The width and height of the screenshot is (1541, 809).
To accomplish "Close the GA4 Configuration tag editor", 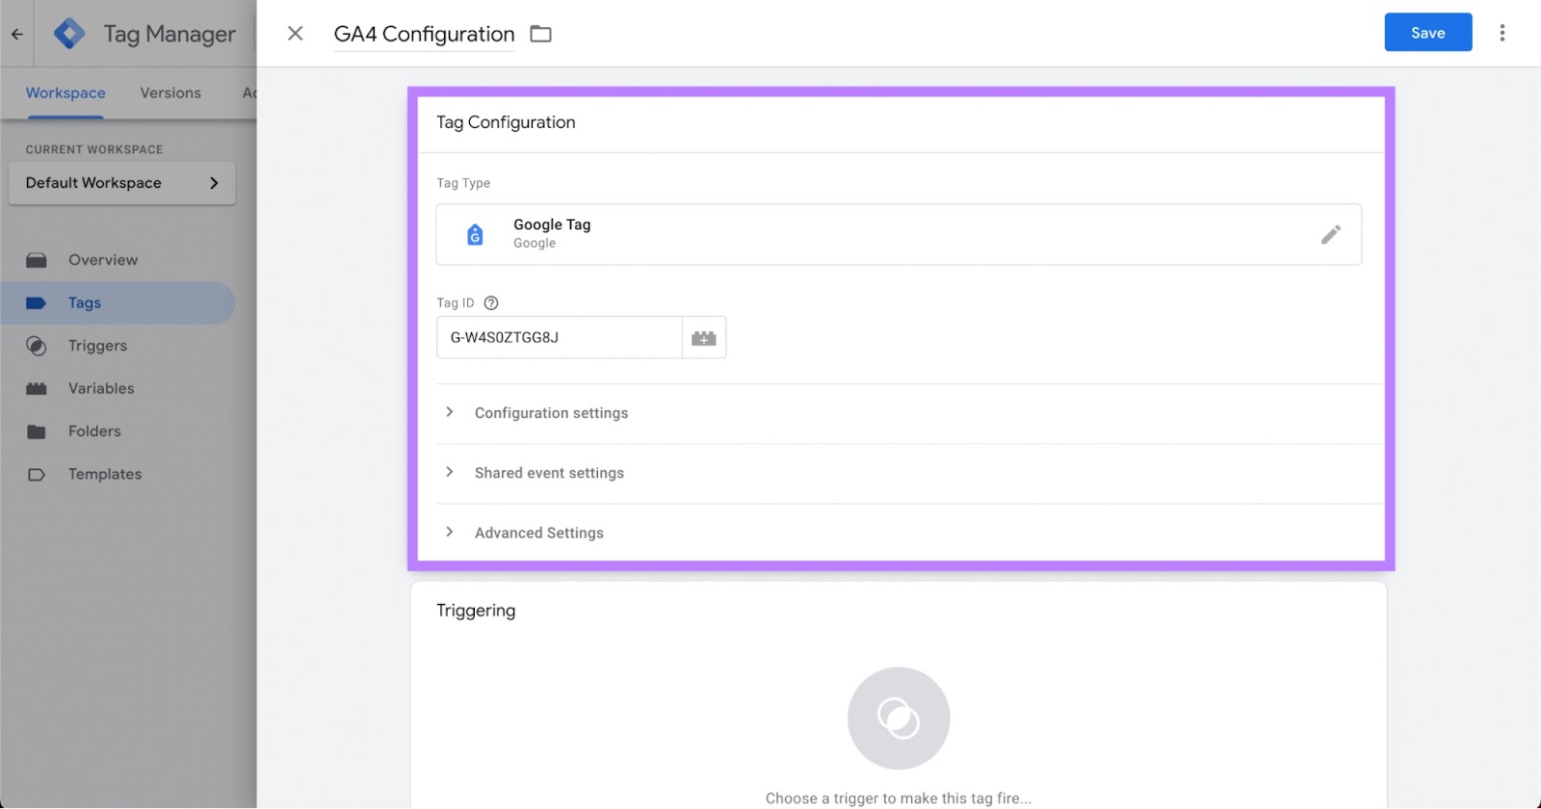I will coord(296,34).
